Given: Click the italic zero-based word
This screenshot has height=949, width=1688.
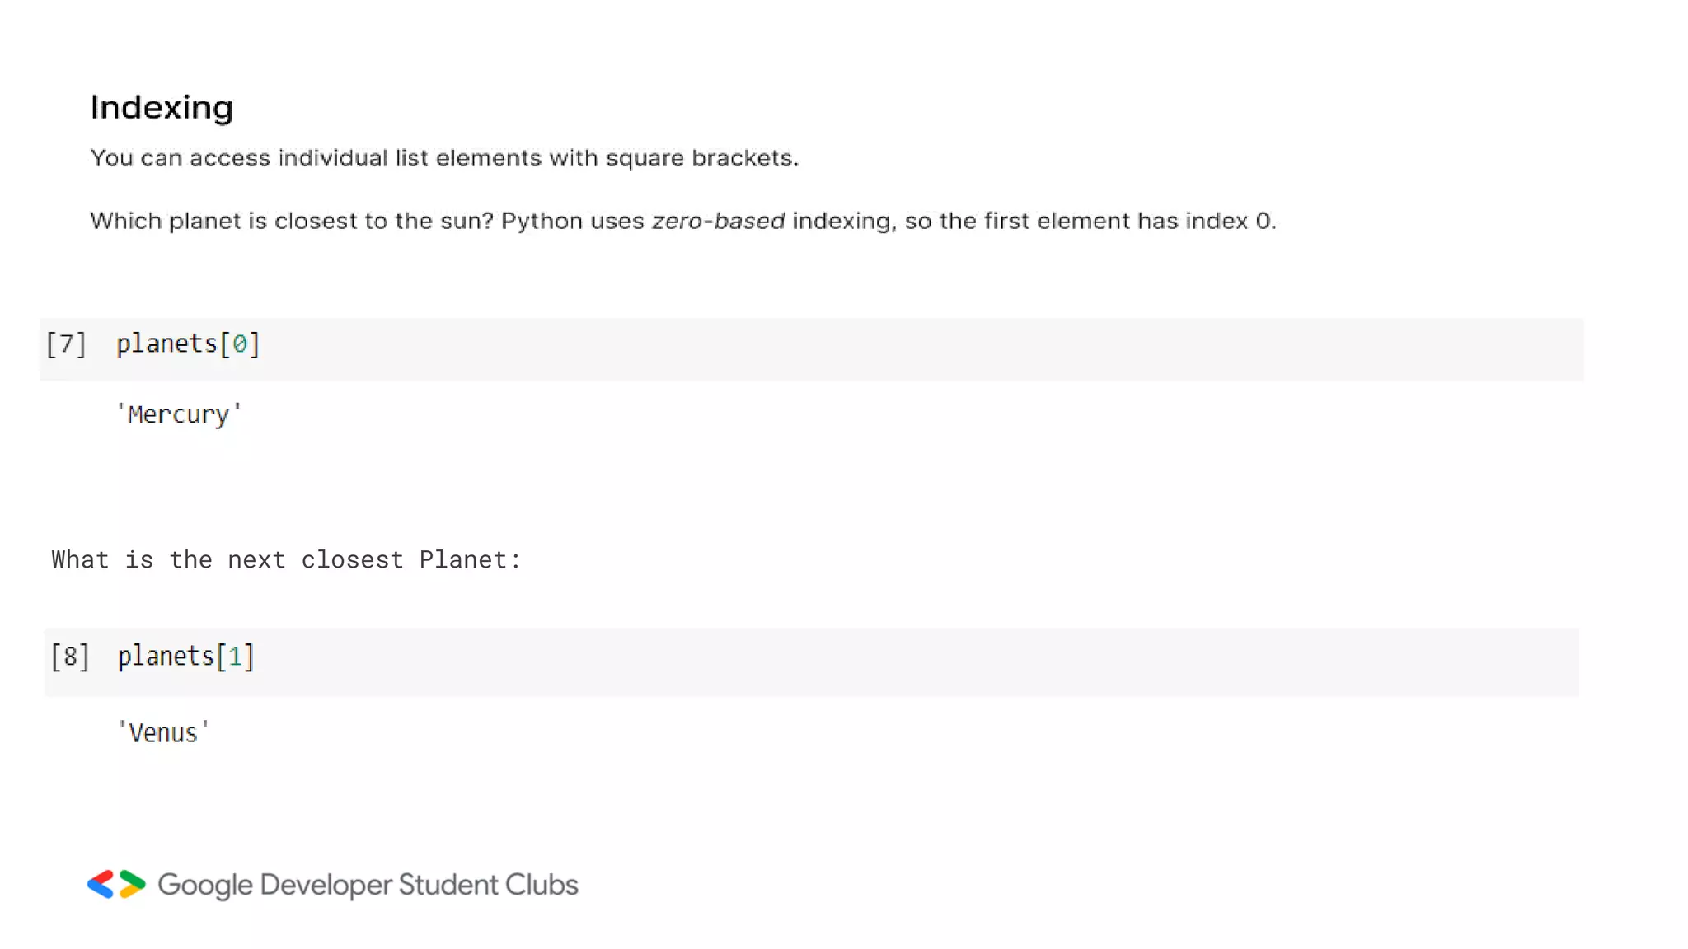Looking at the screenshot, I should click(x=718, y=221).
